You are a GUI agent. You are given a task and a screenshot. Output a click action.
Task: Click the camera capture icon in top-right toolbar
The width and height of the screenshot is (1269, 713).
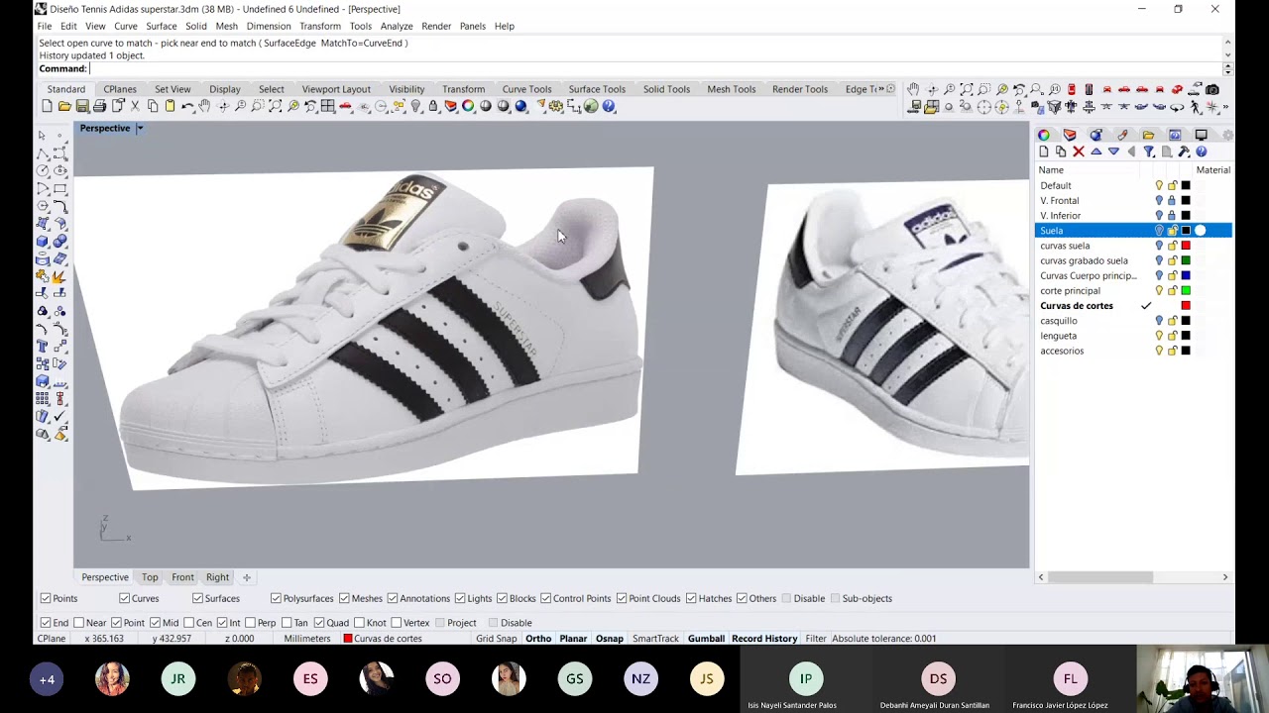pyautogui.click(x=1212, y=90)
